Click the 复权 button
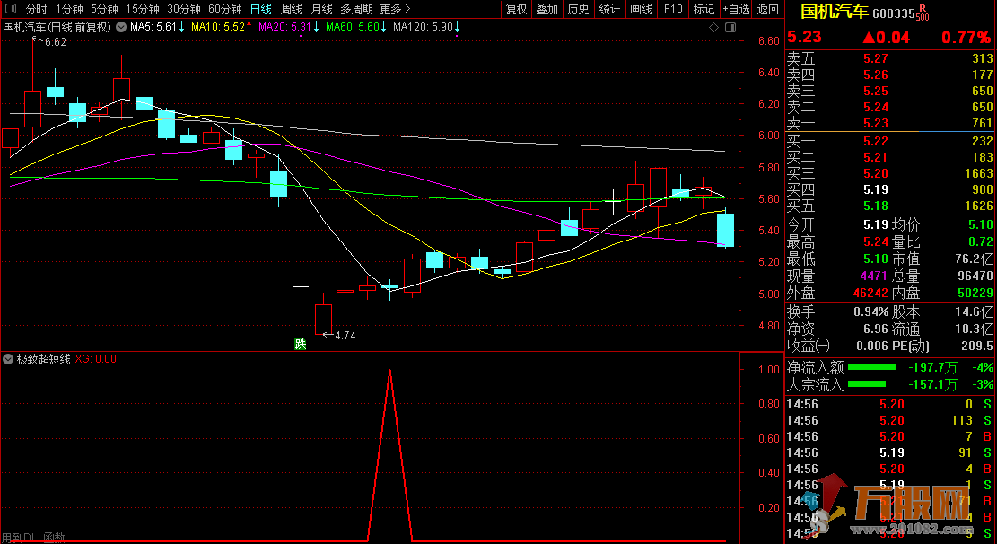The image size is (997, 544). click(x=516, y=9)
